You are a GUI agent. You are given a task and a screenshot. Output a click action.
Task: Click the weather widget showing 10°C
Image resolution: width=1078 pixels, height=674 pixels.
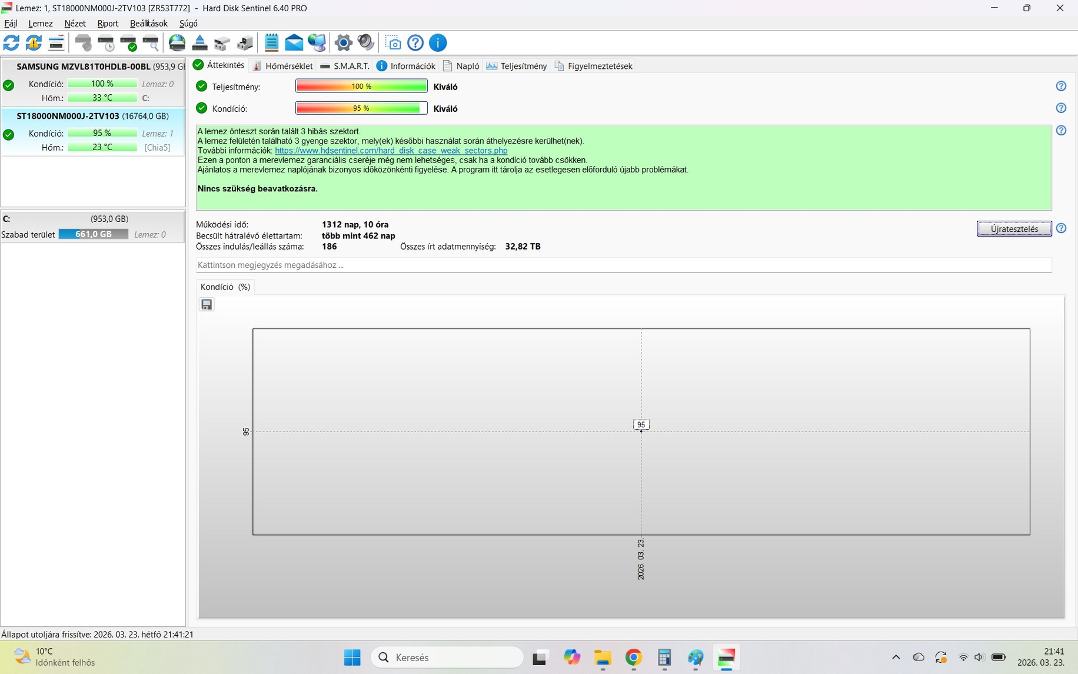coord(54,657)
